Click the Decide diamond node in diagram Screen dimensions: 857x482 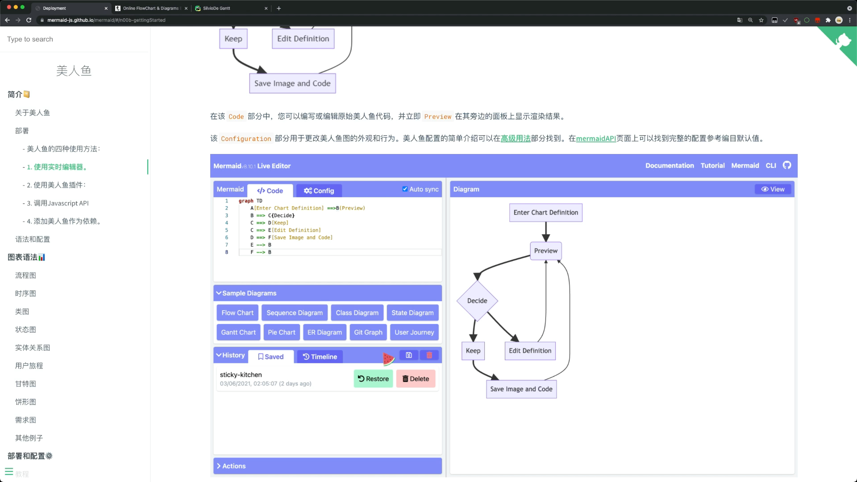[477, 301]
